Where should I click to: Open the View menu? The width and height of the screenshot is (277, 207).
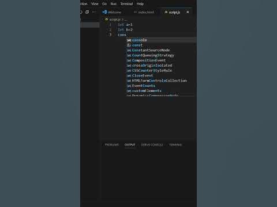pyautogui.click(x=95, y=3)
